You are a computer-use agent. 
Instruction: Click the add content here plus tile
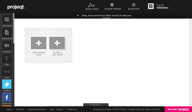39,43
